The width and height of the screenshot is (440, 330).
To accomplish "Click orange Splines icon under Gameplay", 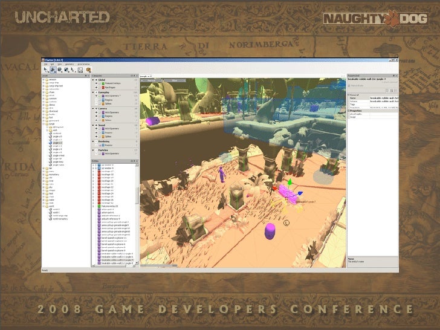I will 103,104.
